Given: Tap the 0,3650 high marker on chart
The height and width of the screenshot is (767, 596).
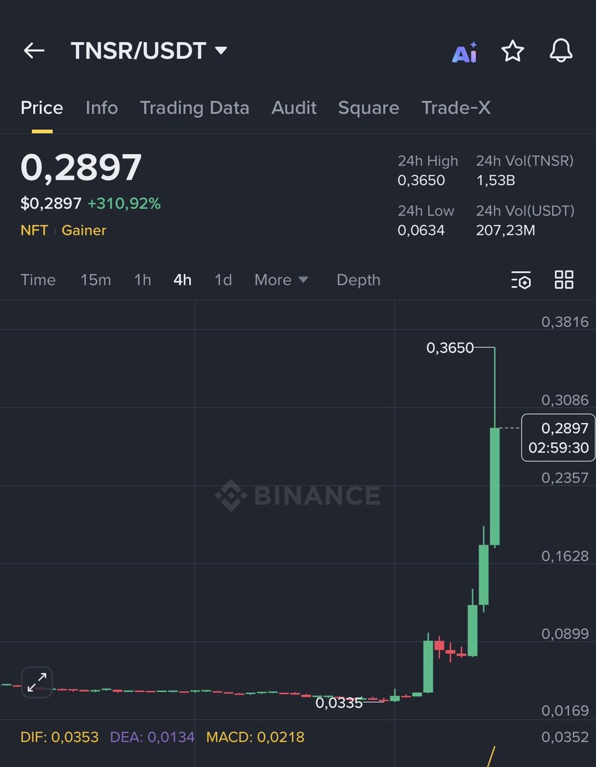Looking at the screenshot, I should [x=450, y=348].
